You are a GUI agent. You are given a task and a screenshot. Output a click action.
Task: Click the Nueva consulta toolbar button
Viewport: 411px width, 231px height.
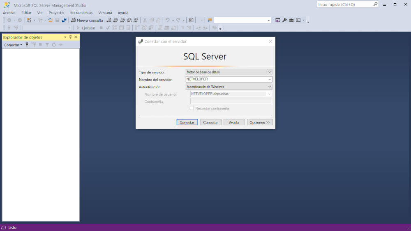tap(87, 20)
